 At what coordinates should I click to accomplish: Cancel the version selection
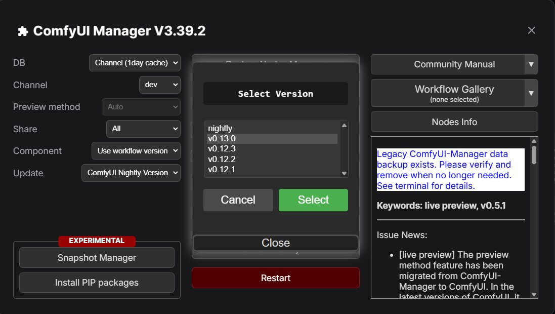pos(238,200)
